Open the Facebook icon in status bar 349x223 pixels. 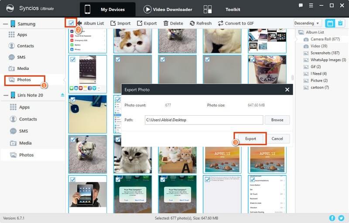(x=332, y=218)
